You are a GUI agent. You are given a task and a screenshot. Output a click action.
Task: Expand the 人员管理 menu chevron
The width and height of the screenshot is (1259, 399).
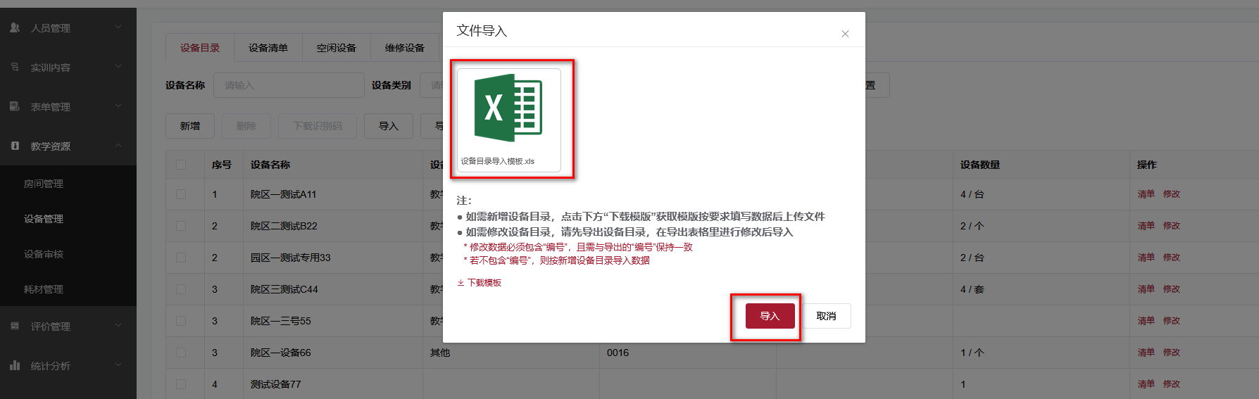[x=118, y=27]
